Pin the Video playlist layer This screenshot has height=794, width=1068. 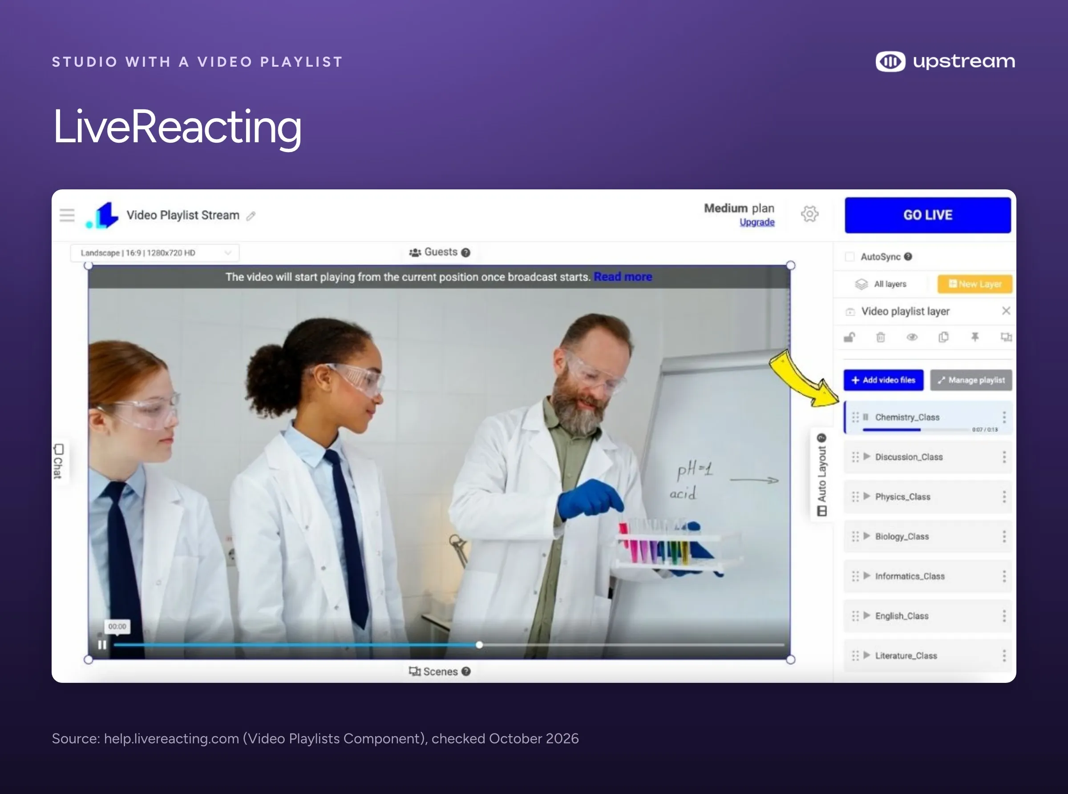pyautogui.click(x=975, y=337)
